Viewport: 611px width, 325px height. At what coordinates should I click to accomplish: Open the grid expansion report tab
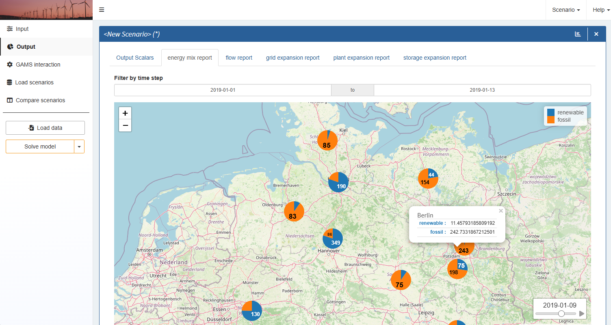pos(293,58)
